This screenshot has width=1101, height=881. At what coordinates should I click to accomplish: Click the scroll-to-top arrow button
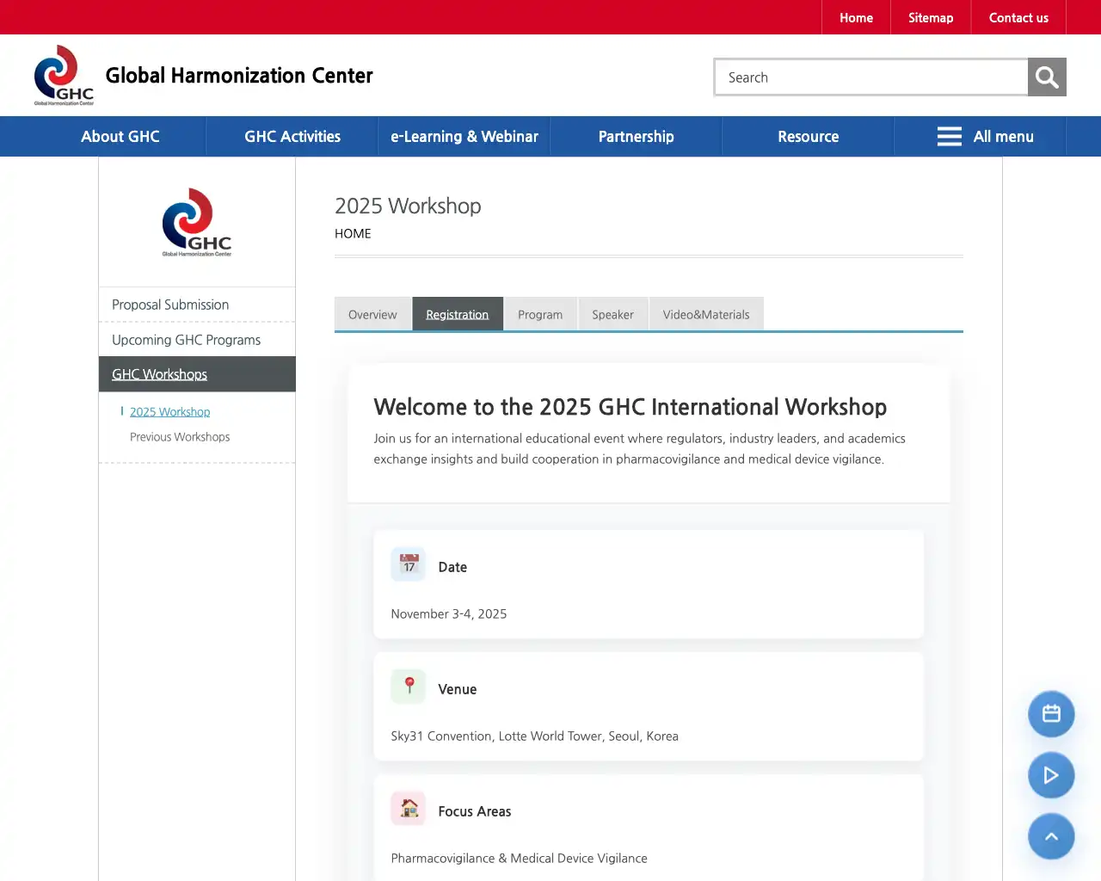[1051, 836]
